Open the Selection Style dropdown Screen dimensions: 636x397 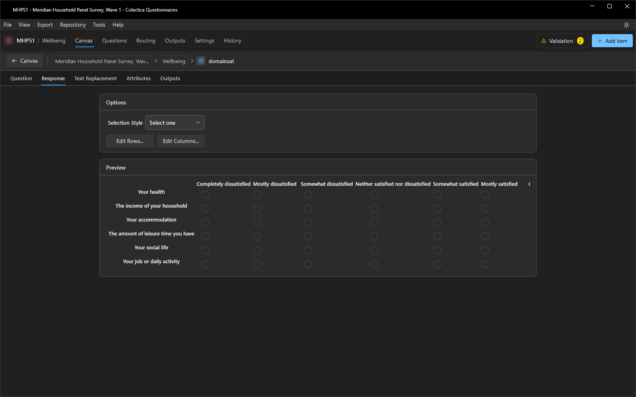pos(175,123)
